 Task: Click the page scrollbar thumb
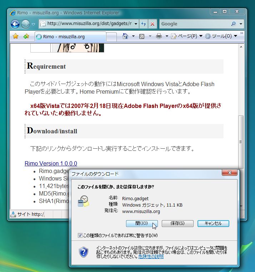pyautogui.click(x=241, y=142)
